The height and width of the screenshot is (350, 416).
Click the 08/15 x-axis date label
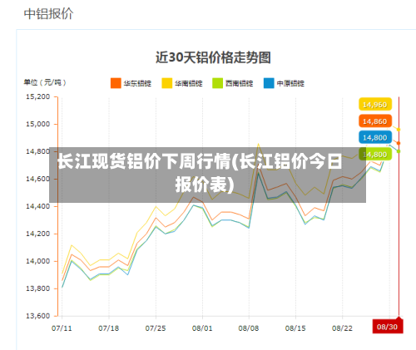click(x=295, y=328)
